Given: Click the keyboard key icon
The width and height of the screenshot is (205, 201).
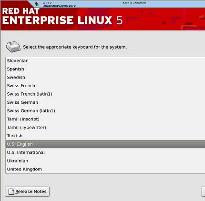Looking at the screenshot, I should (x=13, y=47).
